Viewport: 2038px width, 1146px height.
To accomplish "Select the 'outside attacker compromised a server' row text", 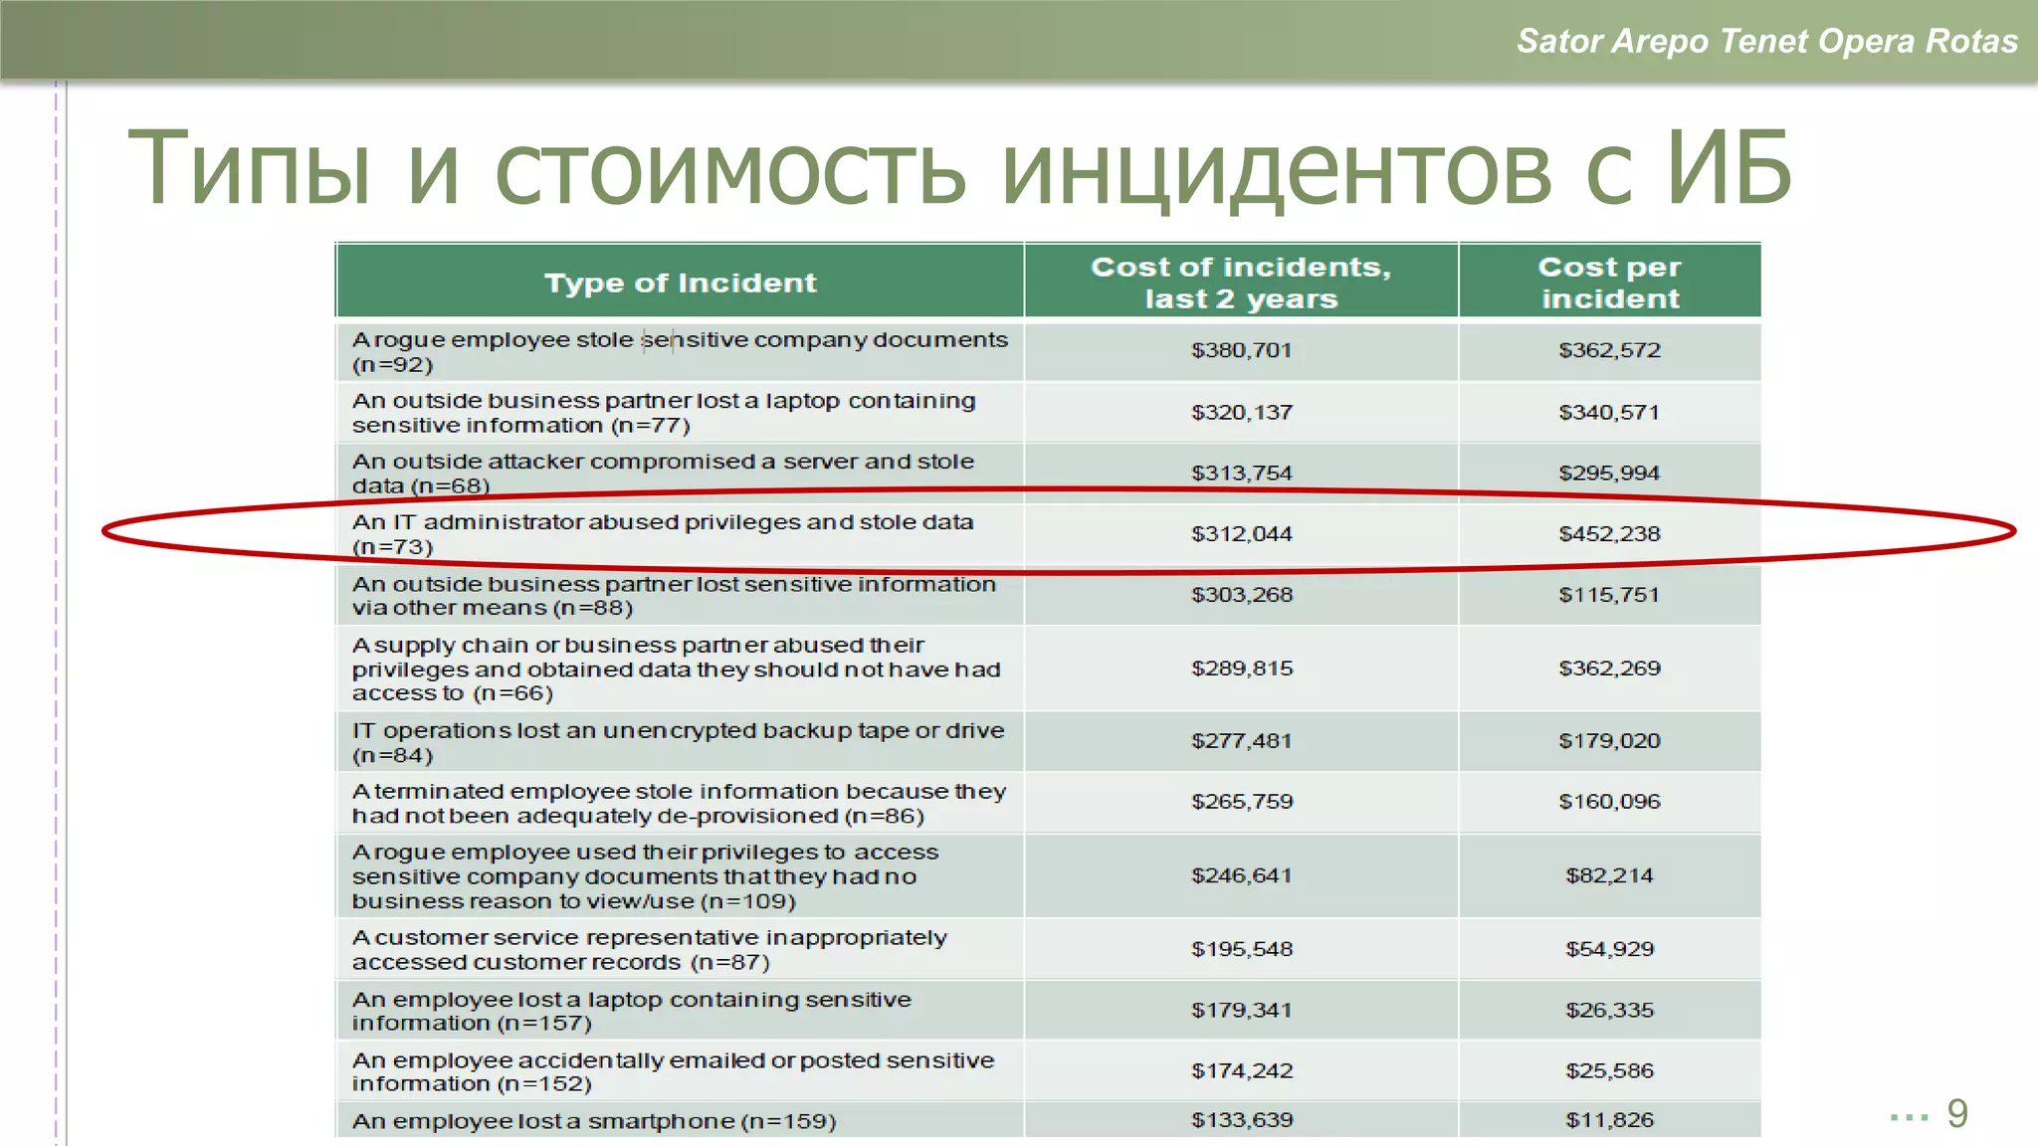I will 663,474.
